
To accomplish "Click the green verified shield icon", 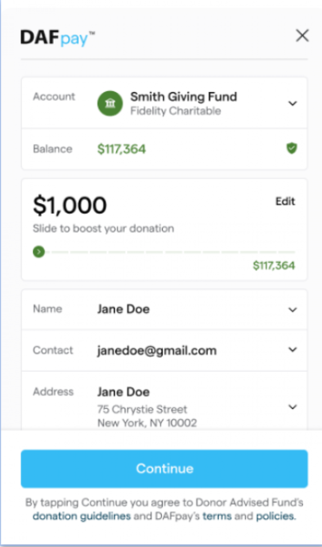I will click(292, 148).
